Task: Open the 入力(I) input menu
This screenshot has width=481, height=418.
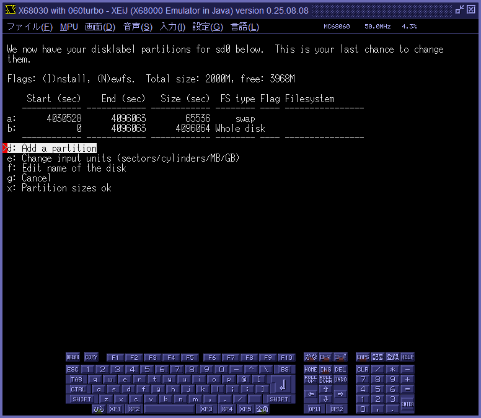Action: (x=172, y=27)
